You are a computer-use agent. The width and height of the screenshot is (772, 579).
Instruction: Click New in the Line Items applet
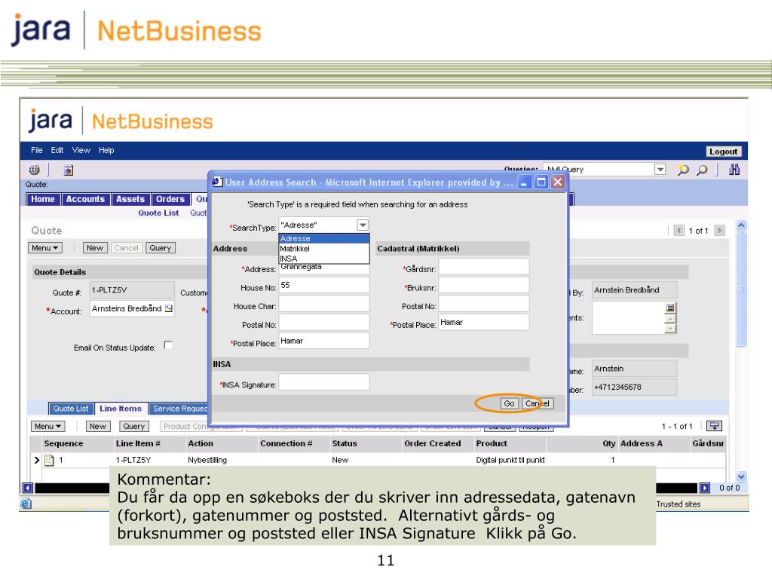97,427
